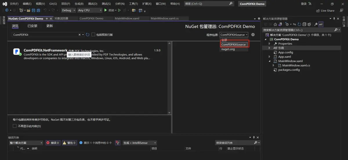Click the NuGet search refresh icon

coord(88,35)
